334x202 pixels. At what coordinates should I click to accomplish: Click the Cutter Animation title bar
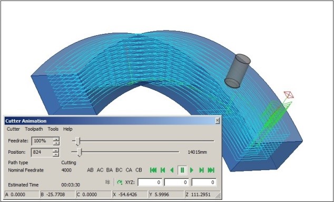113,121
